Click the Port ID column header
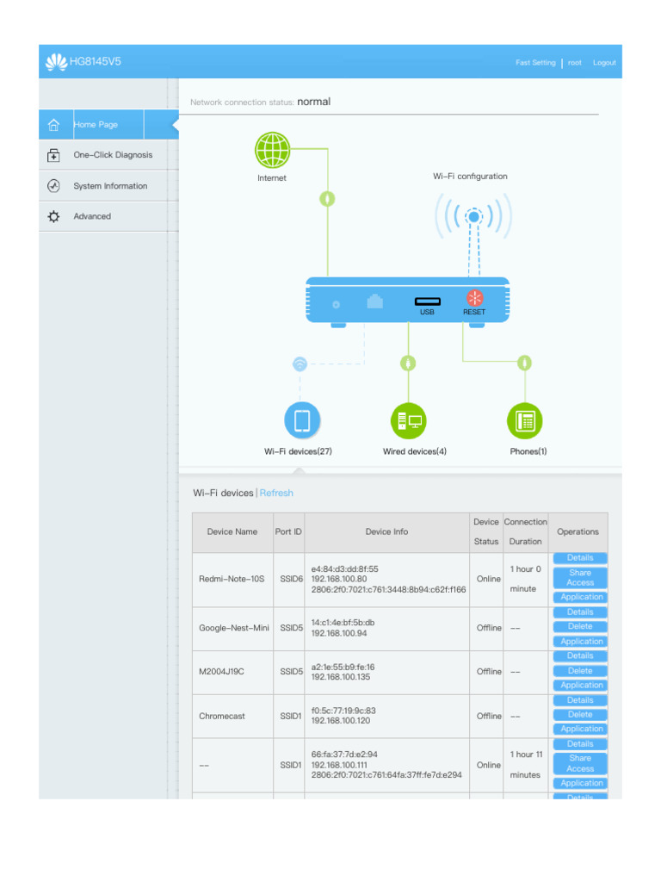 click(x=288, y=531)
